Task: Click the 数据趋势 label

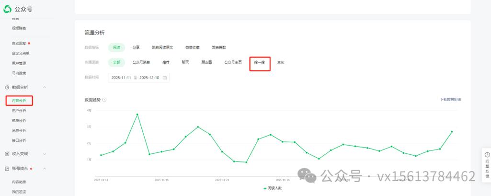Action: (92, 100)
